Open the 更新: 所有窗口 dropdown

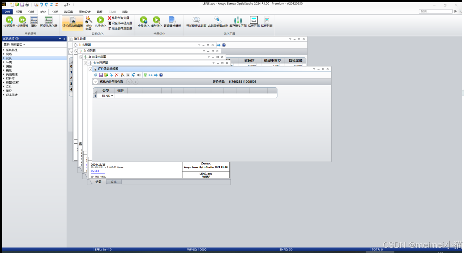coord(14,45)
